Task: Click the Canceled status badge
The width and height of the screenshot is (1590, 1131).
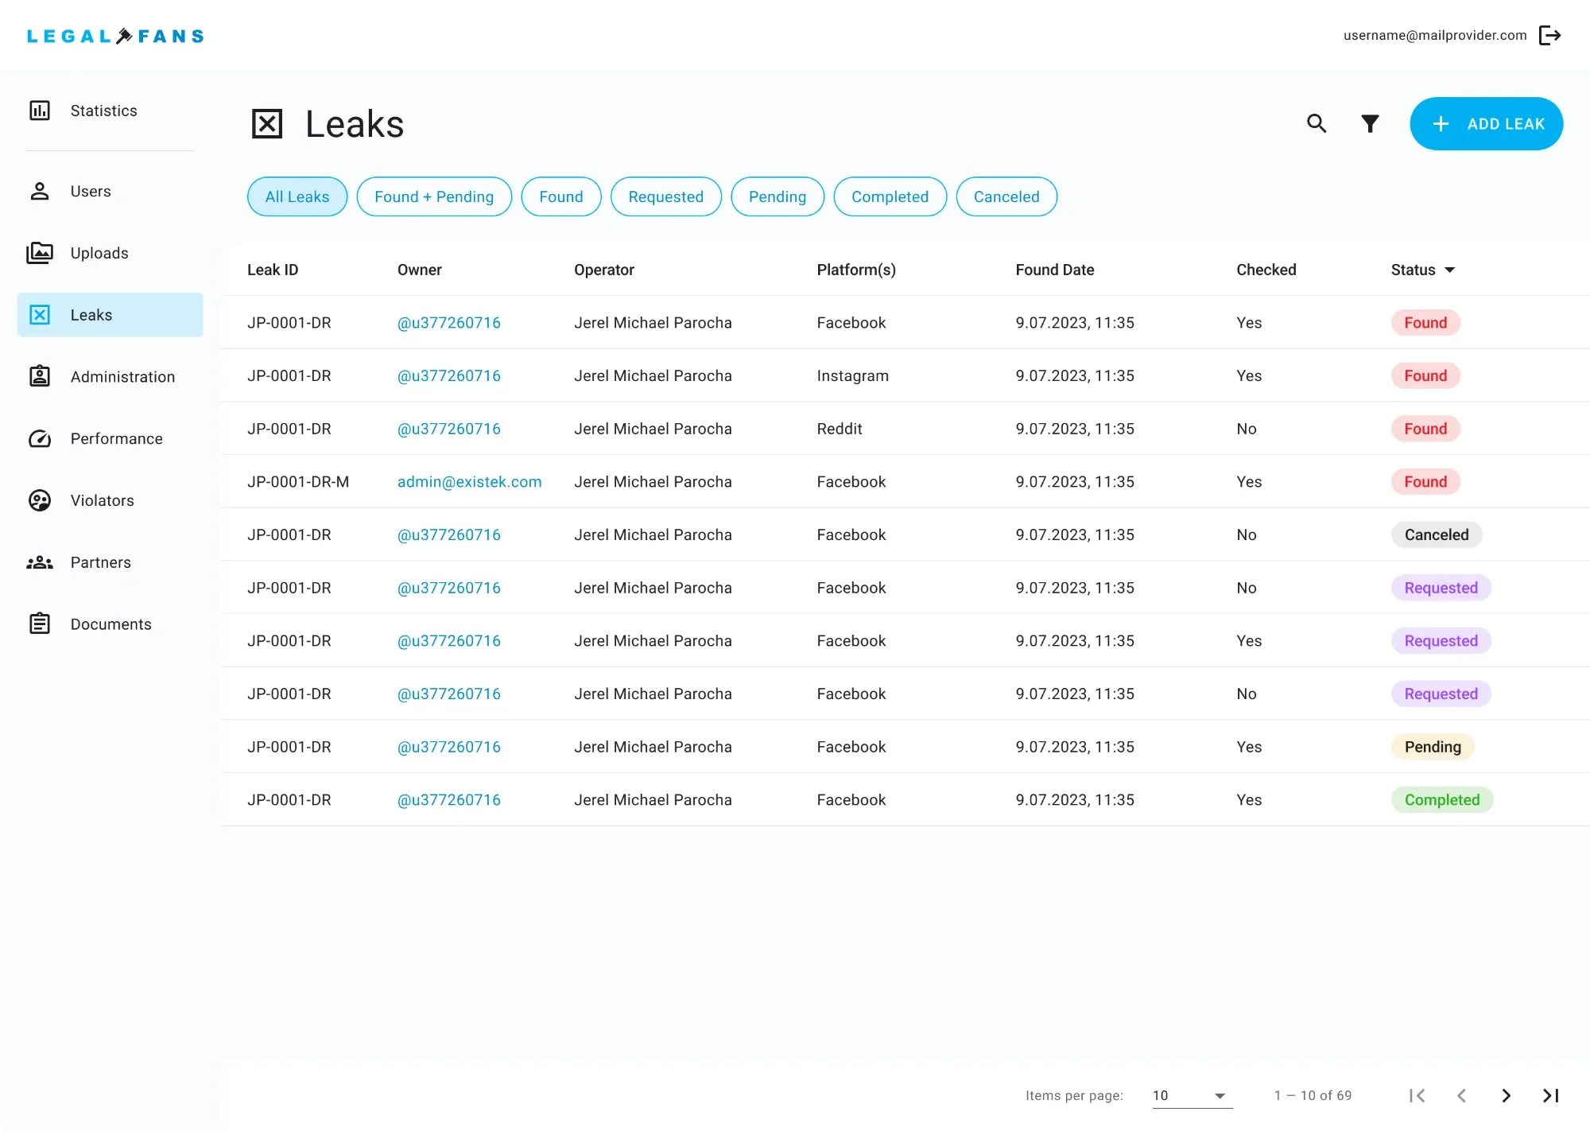Action: 1436,534
